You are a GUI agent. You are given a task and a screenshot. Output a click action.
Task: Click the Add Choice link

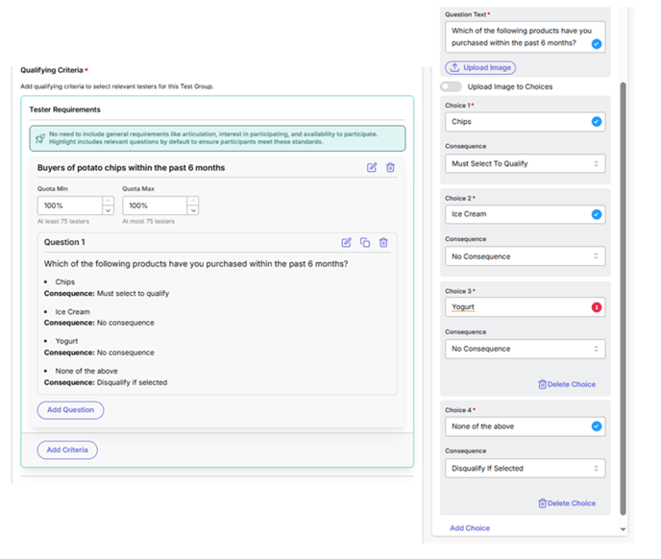470,528
